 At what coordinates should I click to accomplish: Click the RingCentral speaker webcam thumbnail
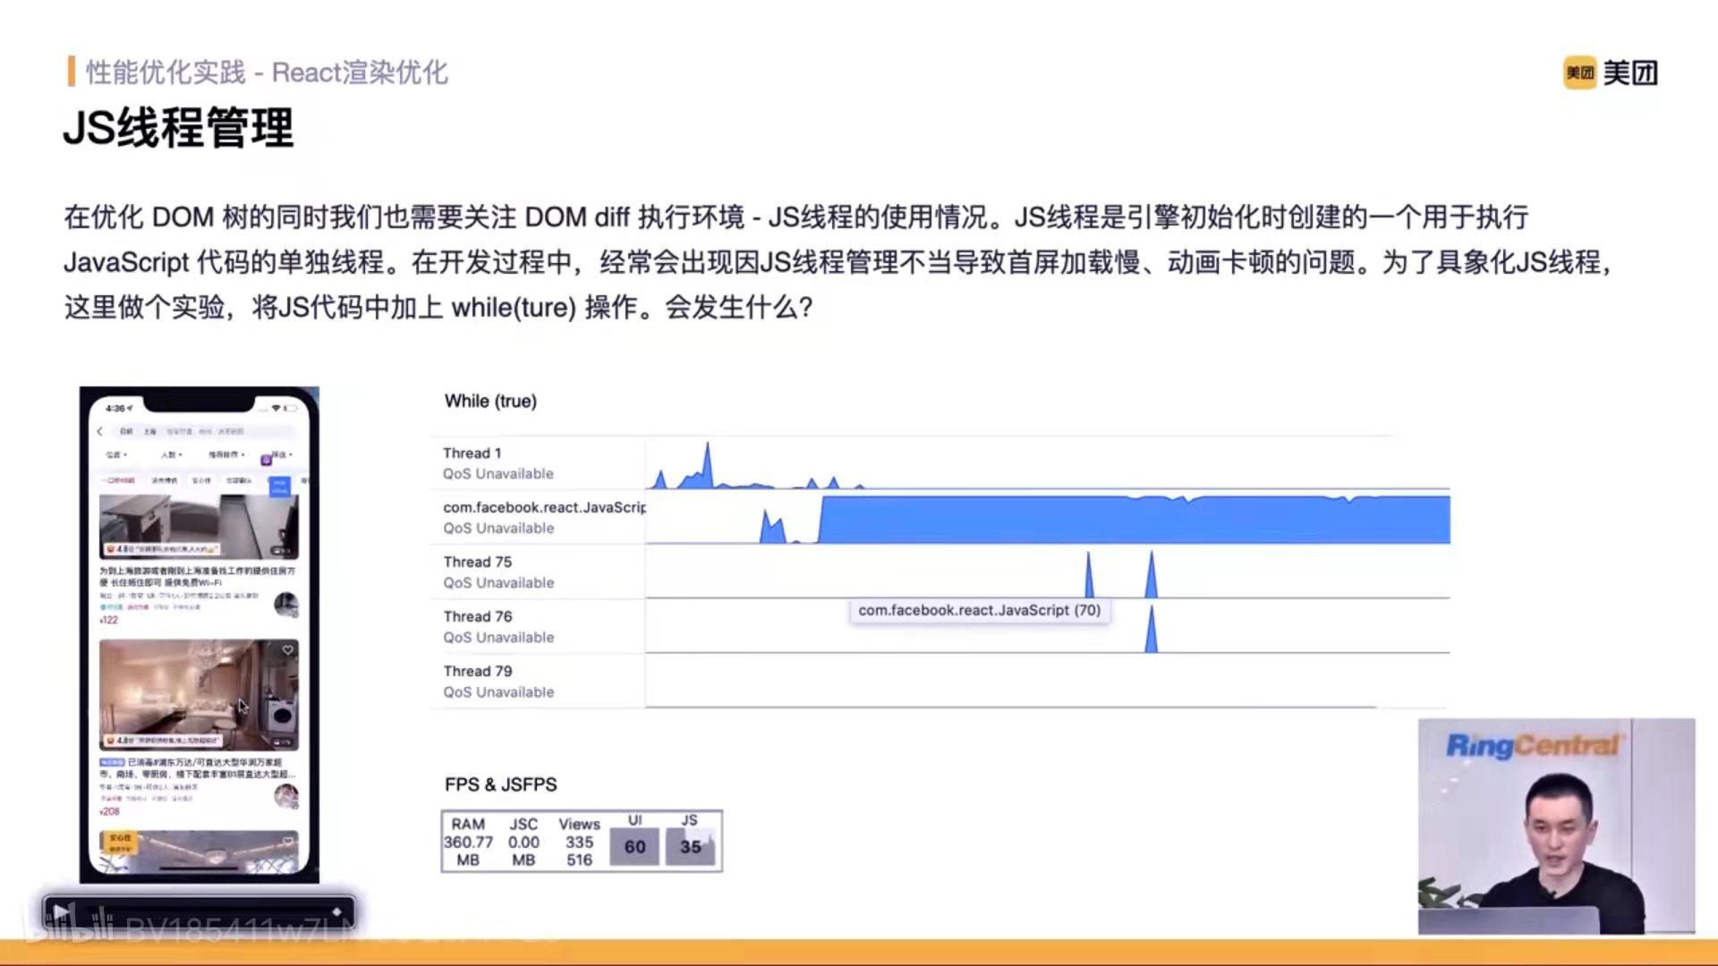point(1555,826)
